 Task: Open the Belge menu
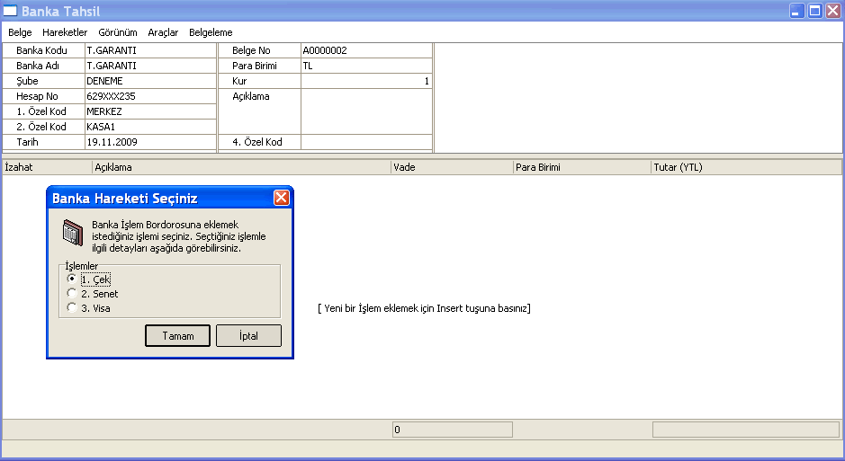point(20,32)
